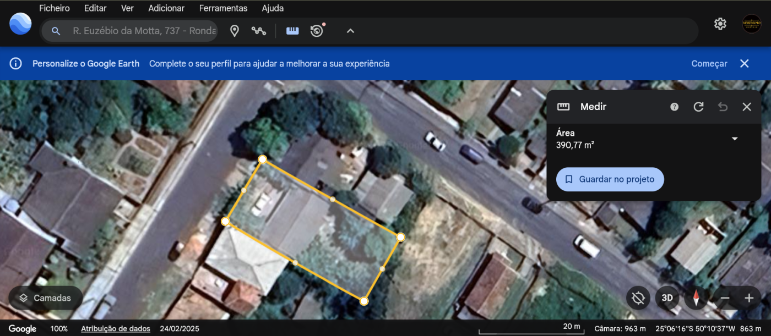771x336 pixels.
Task: Open help in the Medir panel
Action: (674, 107)
